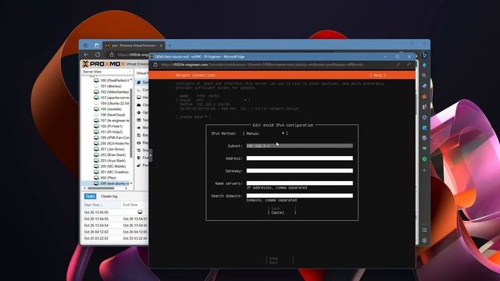The image size is (500, 281).
Task: Click the green circle icon in Edge sidebar
Action: point(424,158)
